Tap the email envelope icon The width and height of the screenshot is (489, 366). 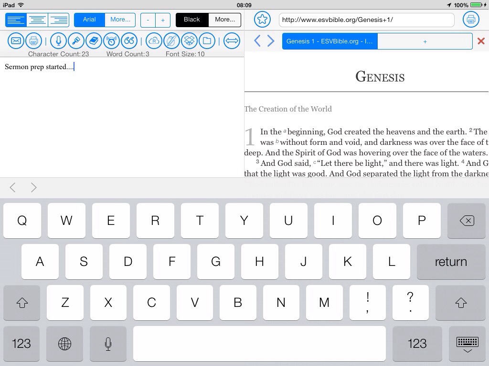point(16,41)
